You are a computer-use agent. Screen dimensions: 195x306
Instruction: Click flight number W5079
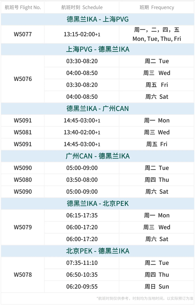[x=23, y=227]
